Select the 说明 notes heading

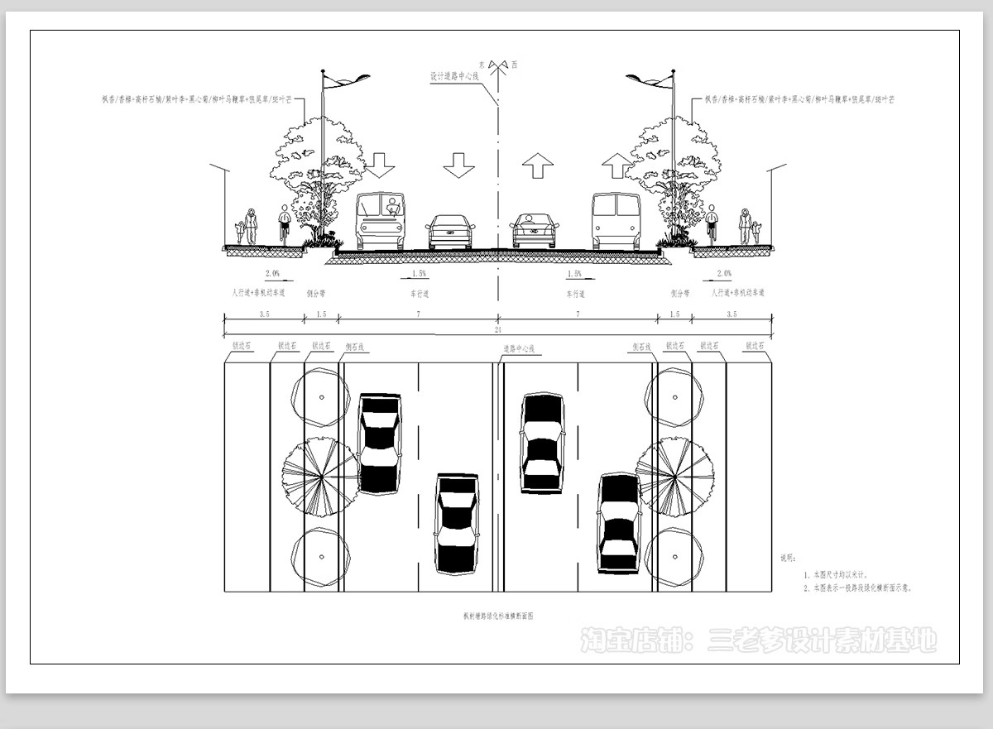[x=788, y=557]
